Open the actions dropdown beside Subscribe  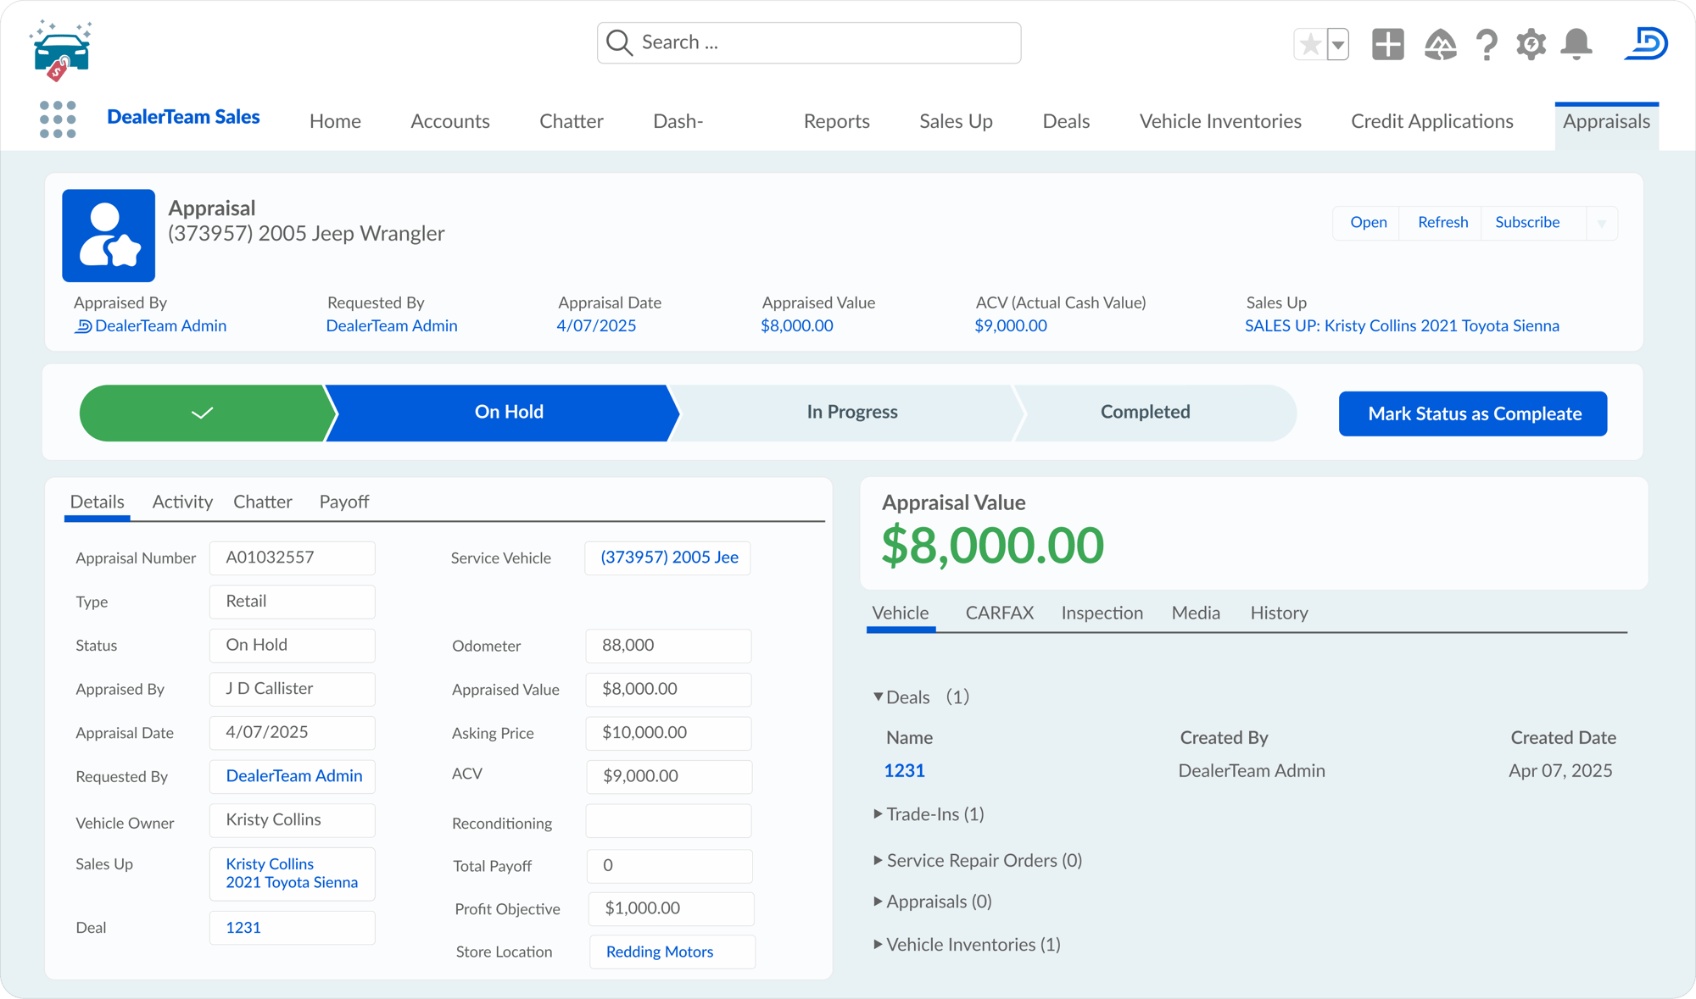tap(1602, 224)
